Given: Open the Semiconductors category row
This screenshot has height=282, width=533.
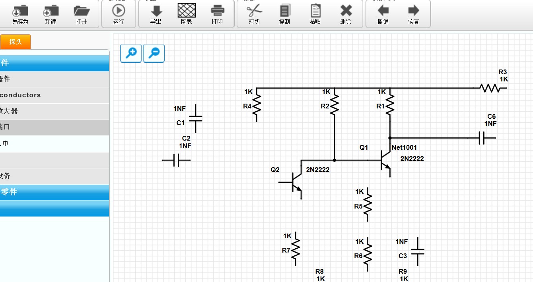Looking at the screenshot, I should point(54,95).
